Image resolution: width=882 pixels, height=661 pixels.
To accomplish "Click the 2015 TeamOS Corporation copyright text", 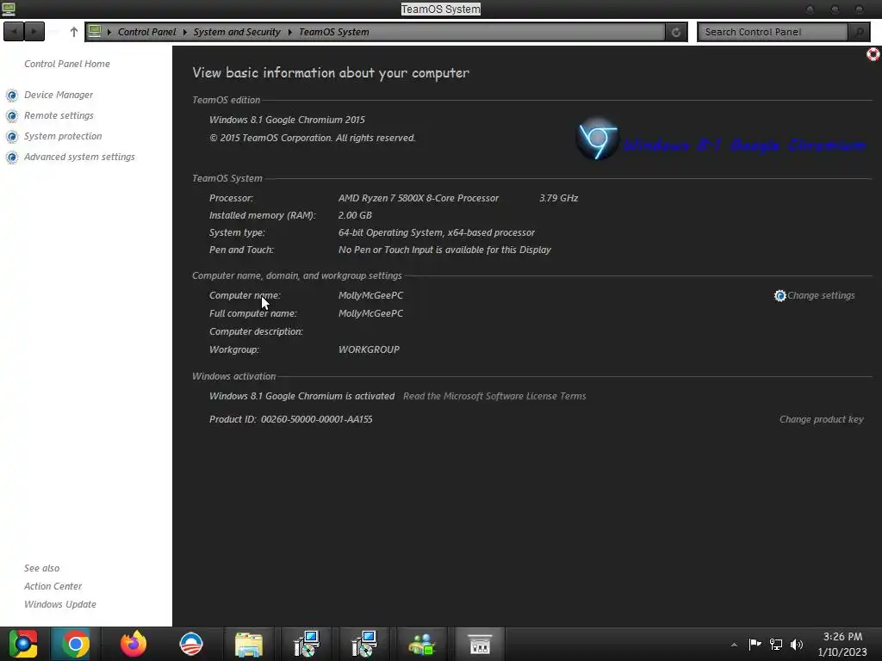I will 312,139.
